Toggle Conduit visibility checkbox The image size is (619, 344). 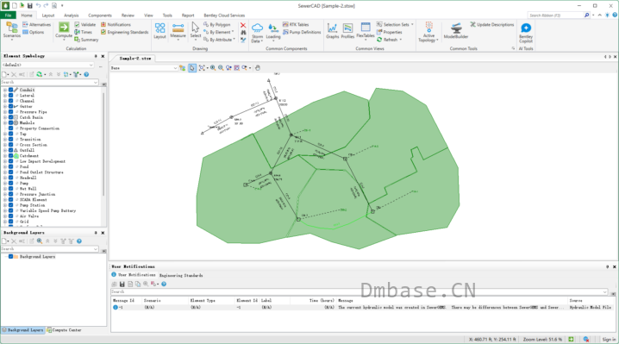point(10,90)
